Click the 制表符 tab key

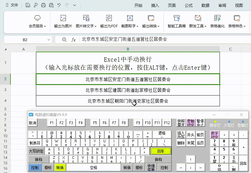coord(35,143)
